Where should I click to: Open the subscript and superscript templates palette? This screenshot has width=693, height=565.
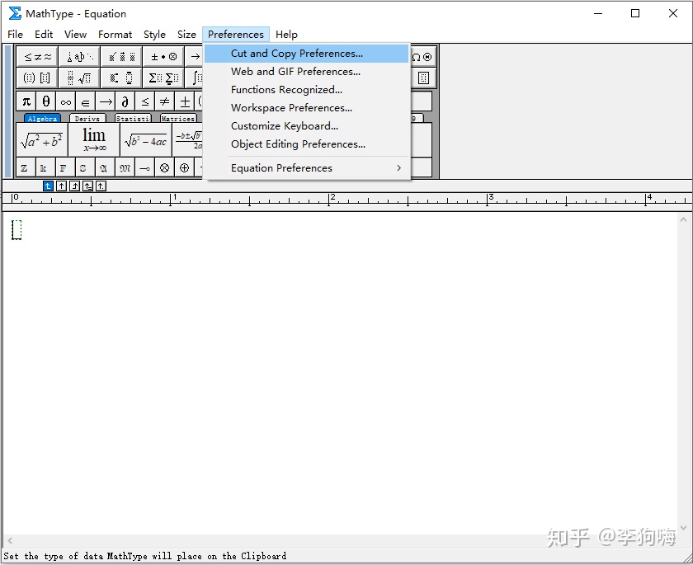[x=121, y=78]
